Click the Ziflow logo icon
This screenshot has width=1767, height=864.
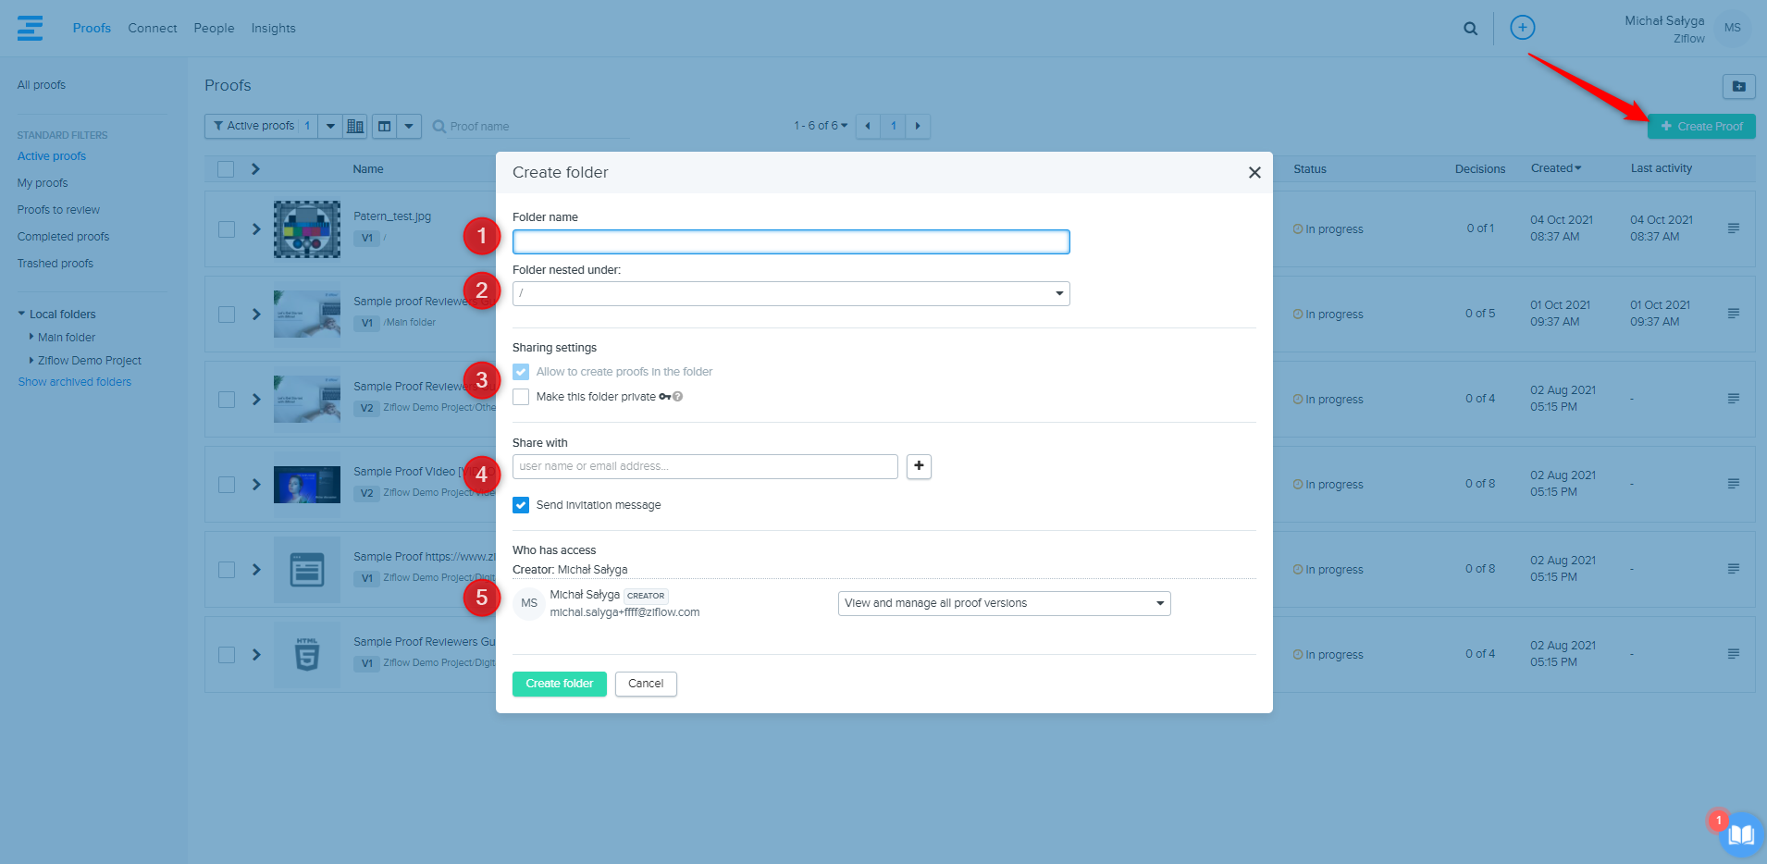pos(30,28)
